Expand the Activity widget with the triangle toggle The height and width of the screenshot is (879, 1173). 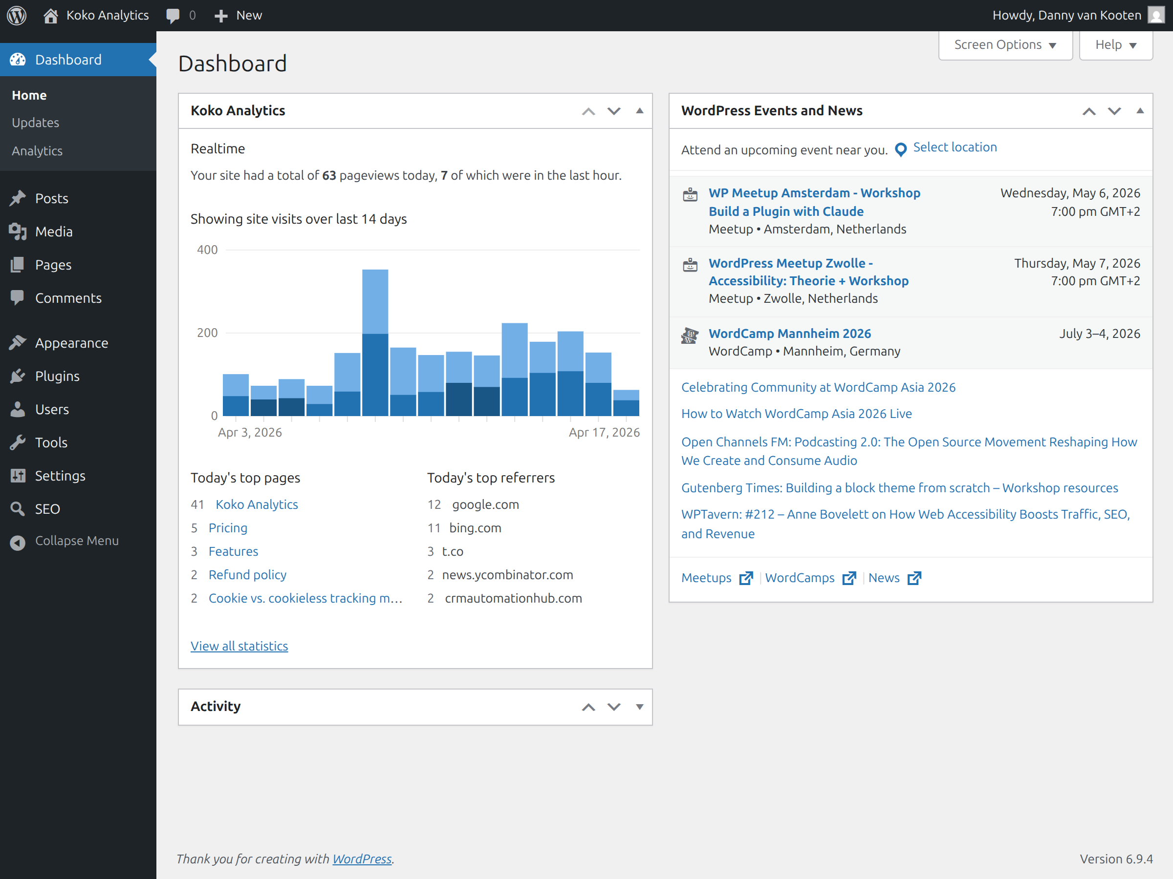coord(639,706)
